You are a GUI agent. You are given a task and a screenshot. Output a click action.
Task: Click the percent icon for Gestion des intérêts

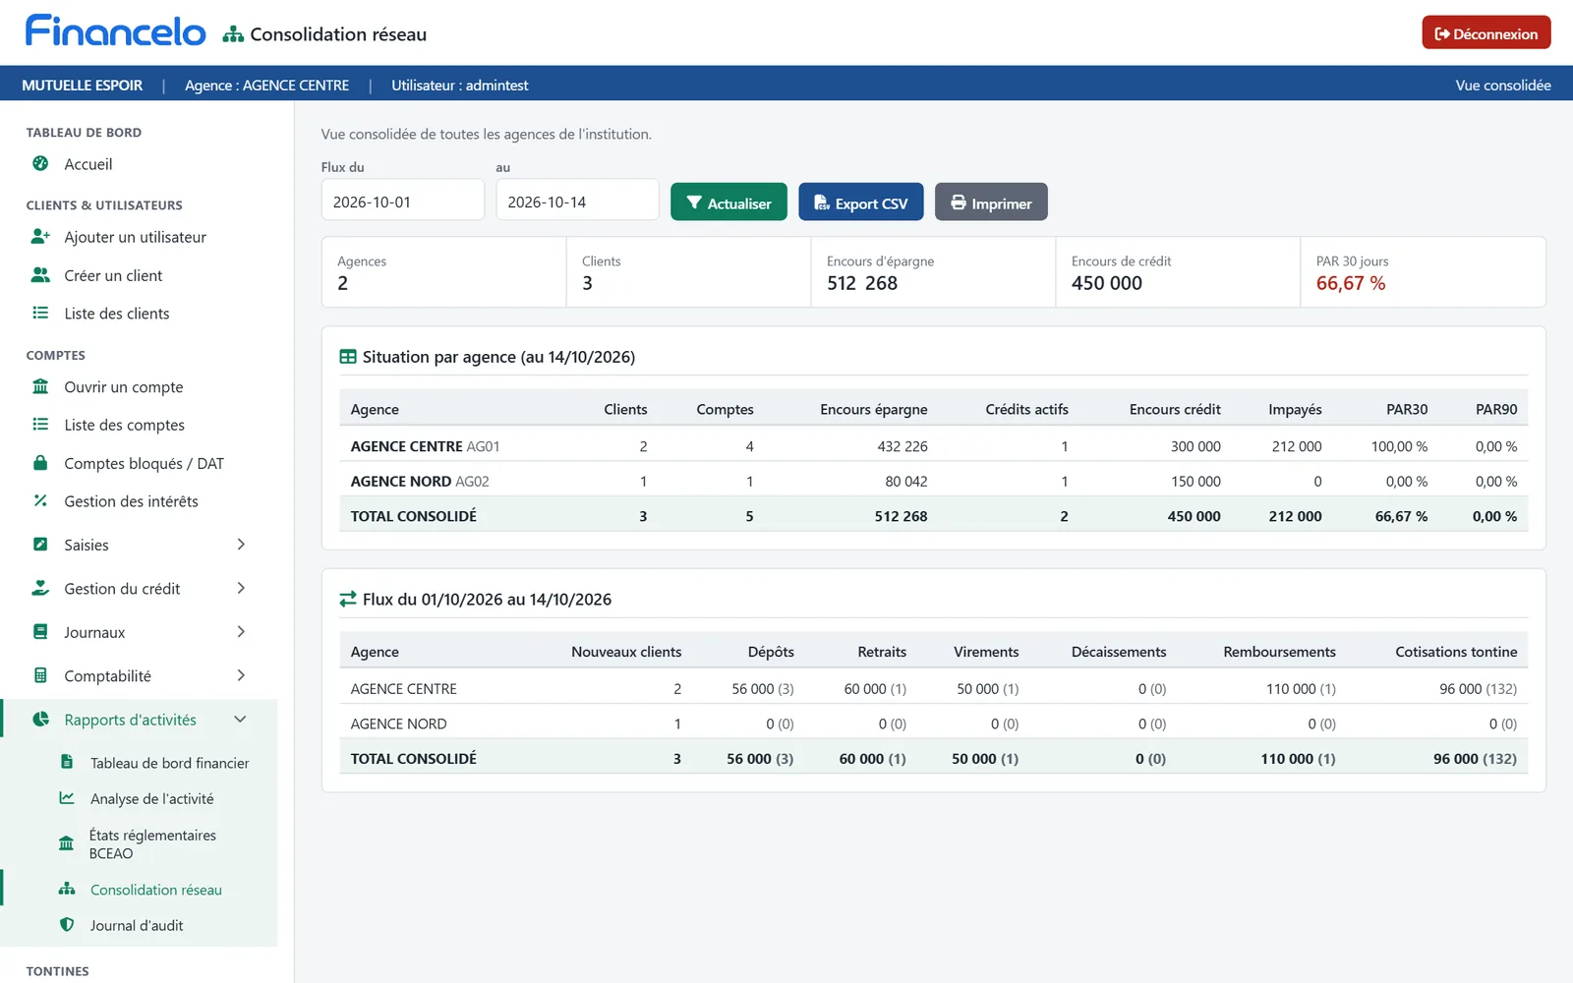click(x=40, y=501)
